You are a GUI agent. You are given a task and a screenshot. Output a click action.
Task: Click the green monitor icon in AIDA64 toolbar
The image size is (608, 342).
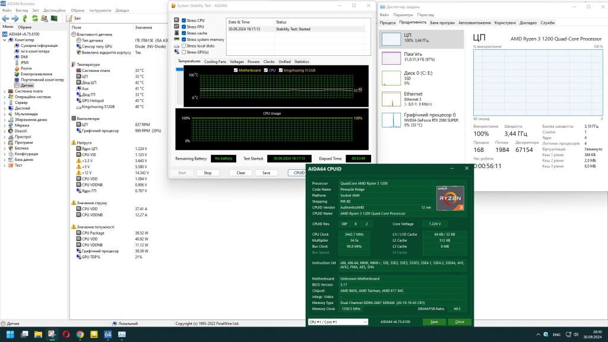click(x=54, y=18)
